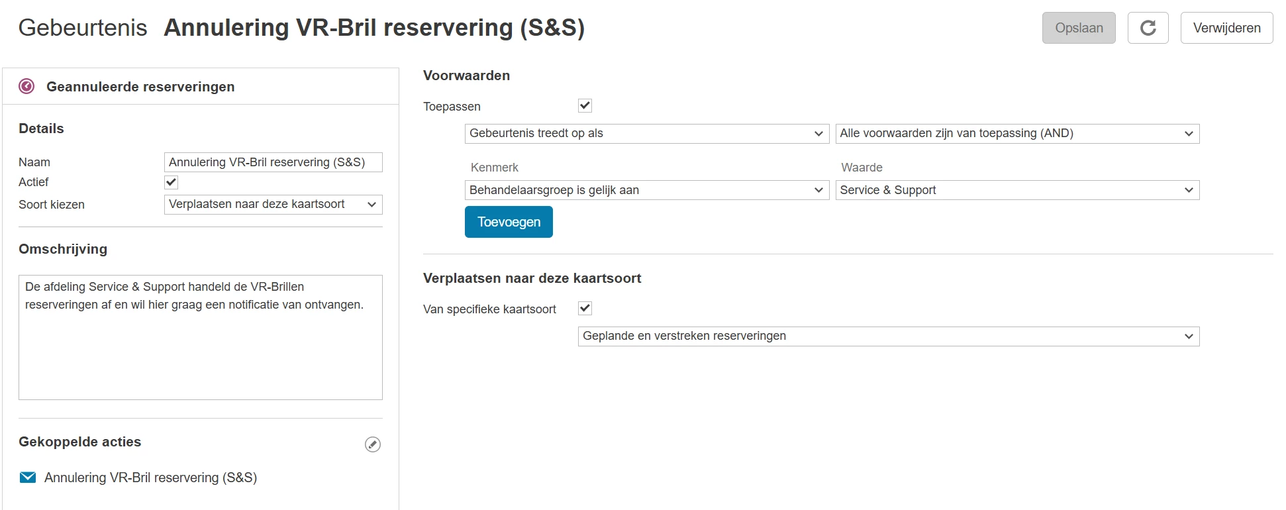Click the refresh icon button

[1148, 28]
